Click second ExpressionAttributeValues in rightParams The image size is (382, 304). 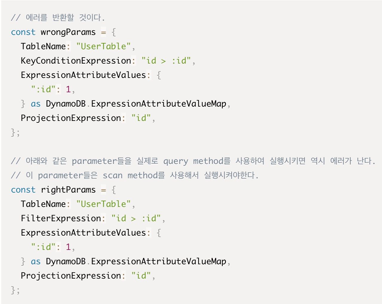pos(83,233)
